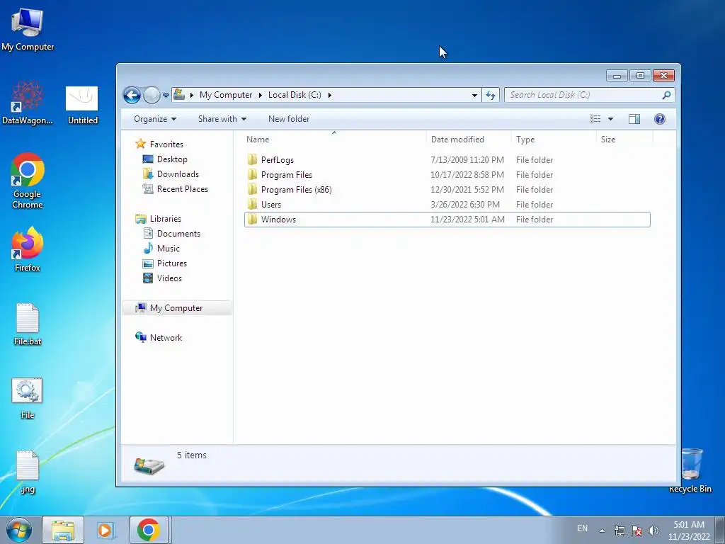Create a New folder
725x544 pixels.
pos(289,119)
